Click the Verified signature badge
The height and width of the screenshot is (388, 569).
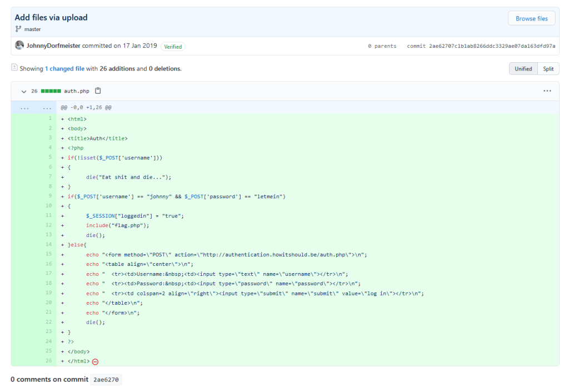[173, 47]
